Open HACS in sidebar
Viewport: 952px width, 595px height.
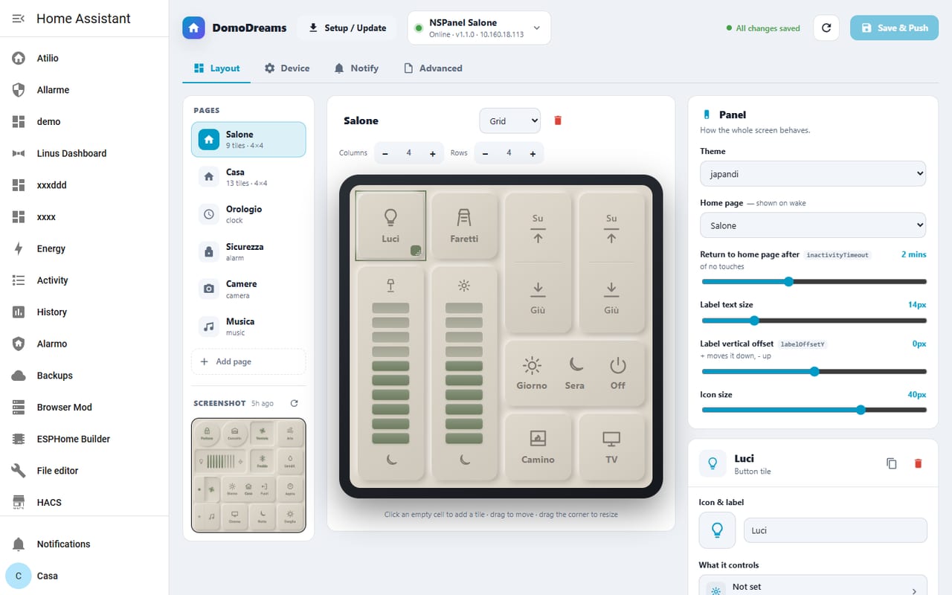(x=84, y=503)
